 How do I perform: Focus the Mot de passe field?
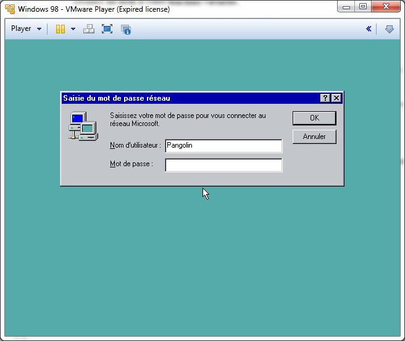[x=223, y=165]
